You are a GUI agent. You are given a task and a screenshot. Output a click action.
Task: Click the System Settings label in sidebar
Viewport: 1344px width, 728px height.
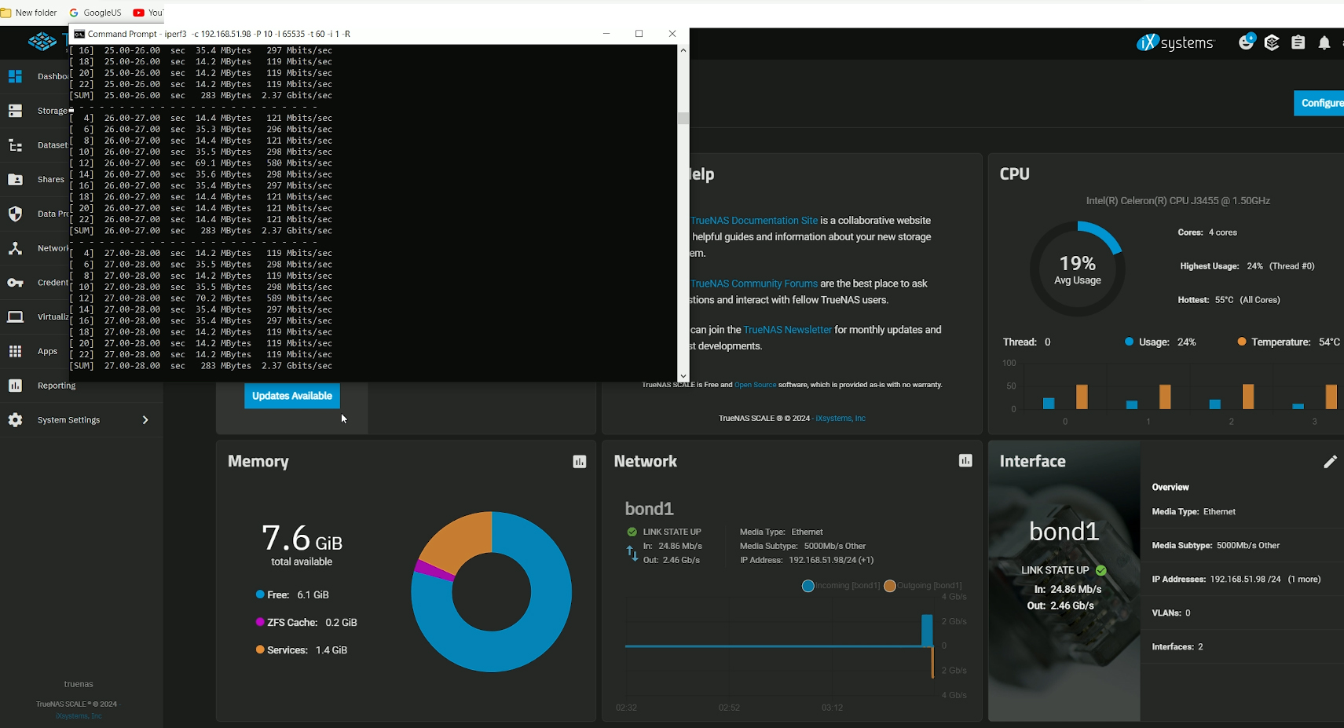click(x=68, y=420)
